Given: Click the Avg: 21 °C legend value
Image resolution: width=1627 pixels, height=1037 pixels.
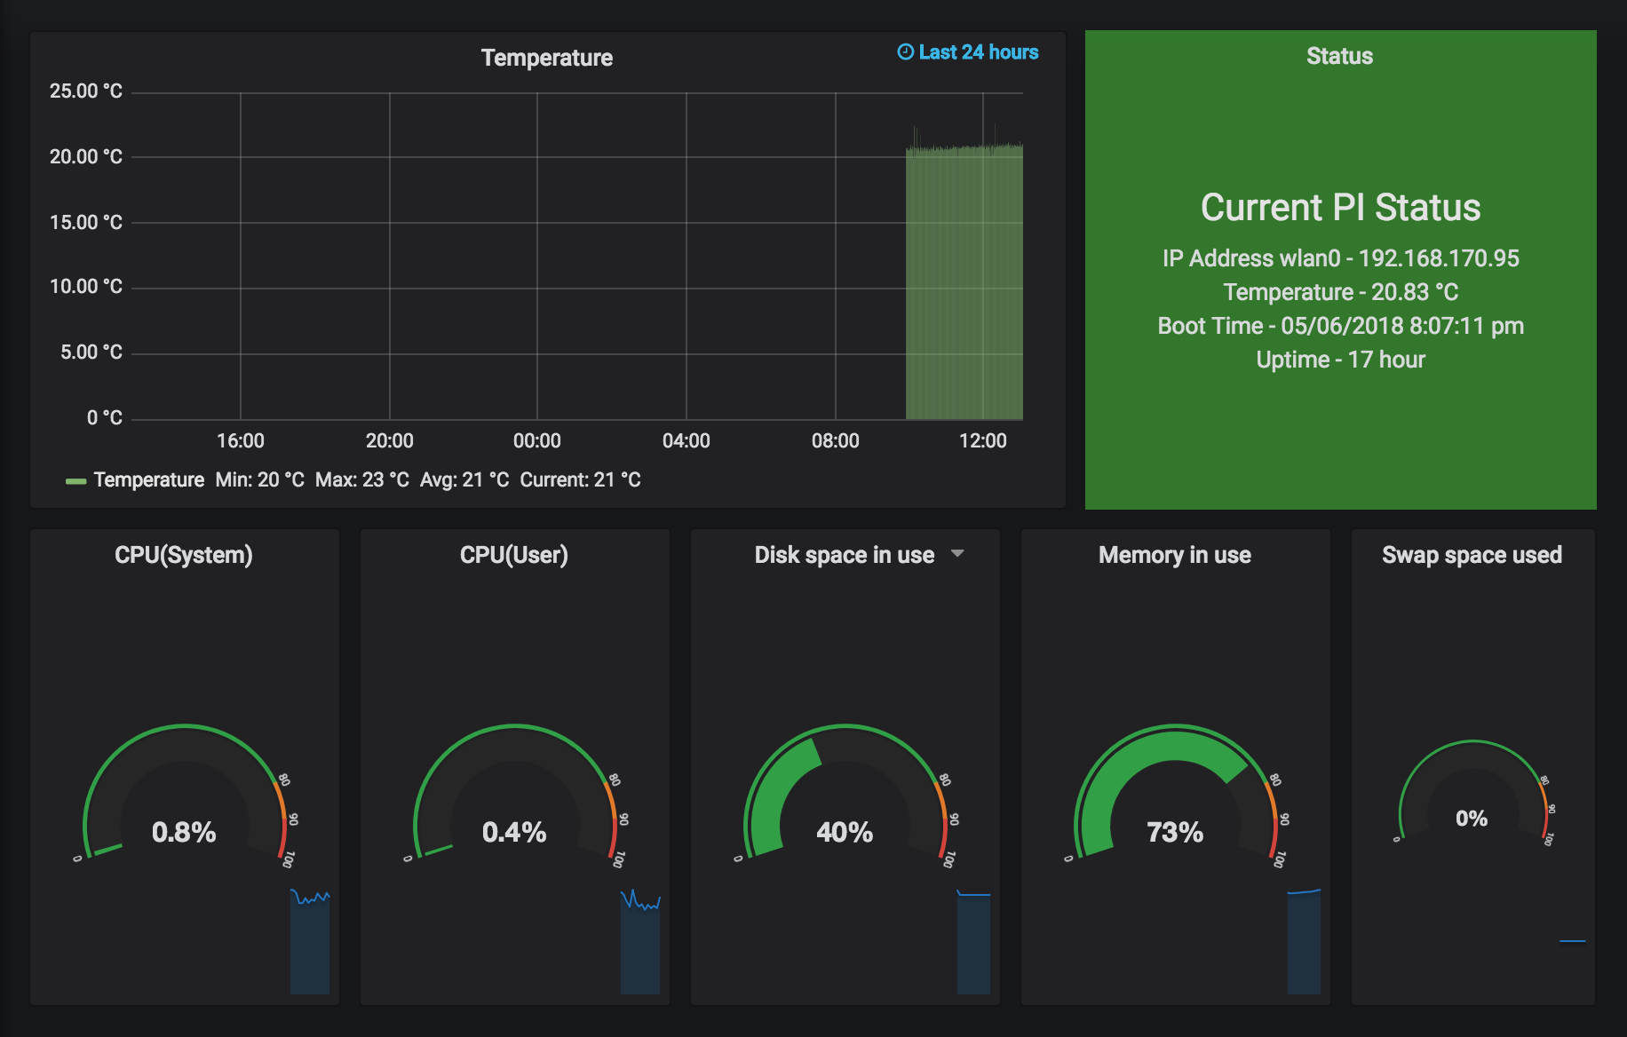Looking at the screenshot, I should (x=464, y=479).
